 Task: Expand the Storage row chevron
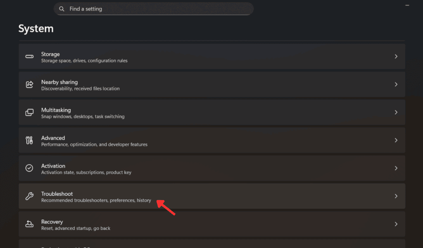click(x=396, y=56)
